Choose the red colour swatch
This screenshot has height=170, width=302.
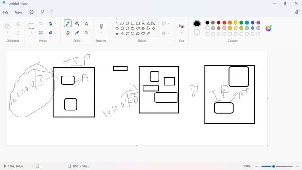(x=224, y=23)
